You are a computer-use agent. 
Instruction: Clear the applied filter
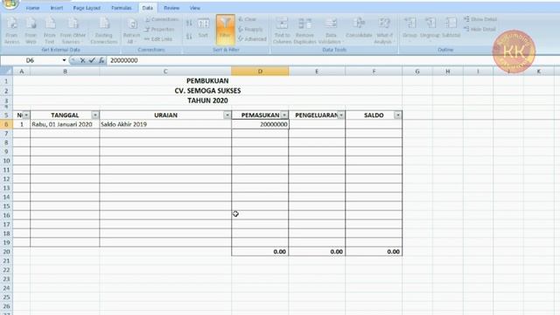pyautogui.click(x=248, y=19)
